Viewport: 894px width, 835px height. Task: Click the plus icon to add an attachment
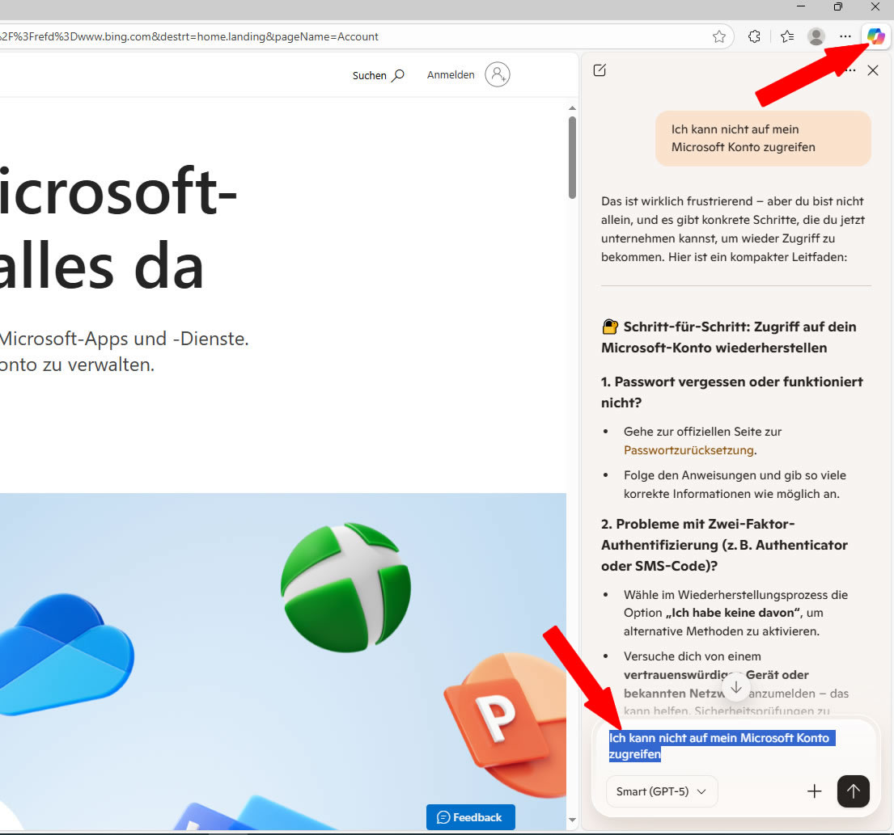click(815, 791)
